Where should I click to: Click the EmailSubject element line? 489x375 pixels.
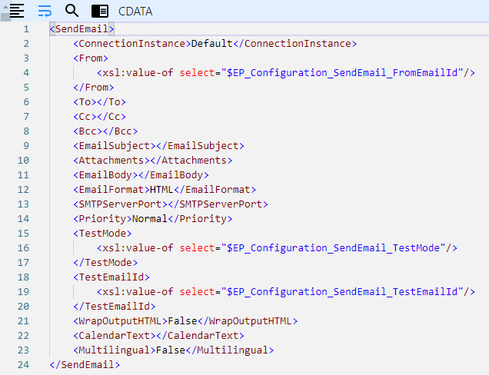(158, 146)
